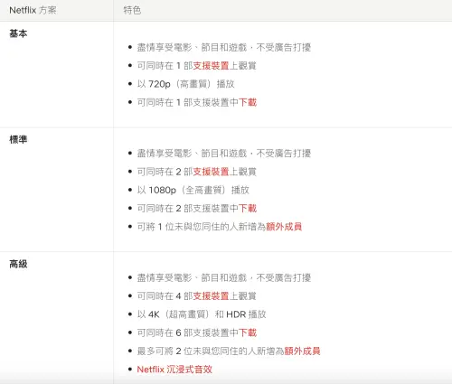452x384 pixels.
Task: Select the '以 720p（高畫質）播放' line
Action: (x=186, y=84)
